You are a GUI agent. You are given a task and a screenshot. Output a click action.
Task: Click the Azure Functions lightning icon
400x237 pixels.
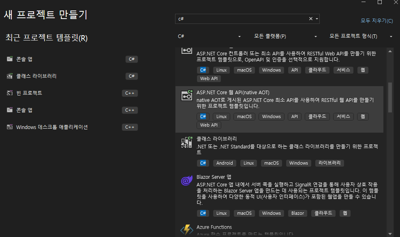point(187,230)
